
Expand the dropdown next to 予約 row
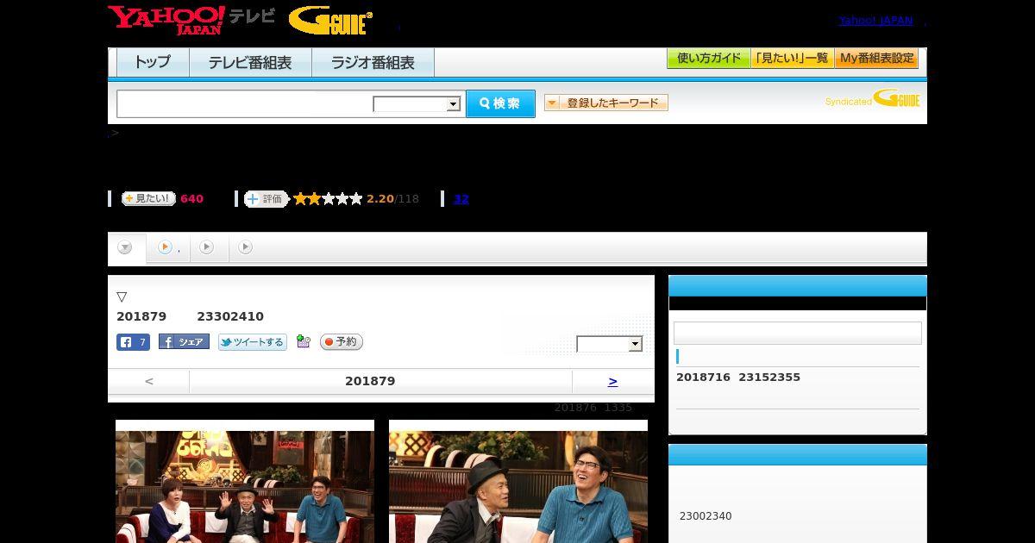[x=610, y=344]
